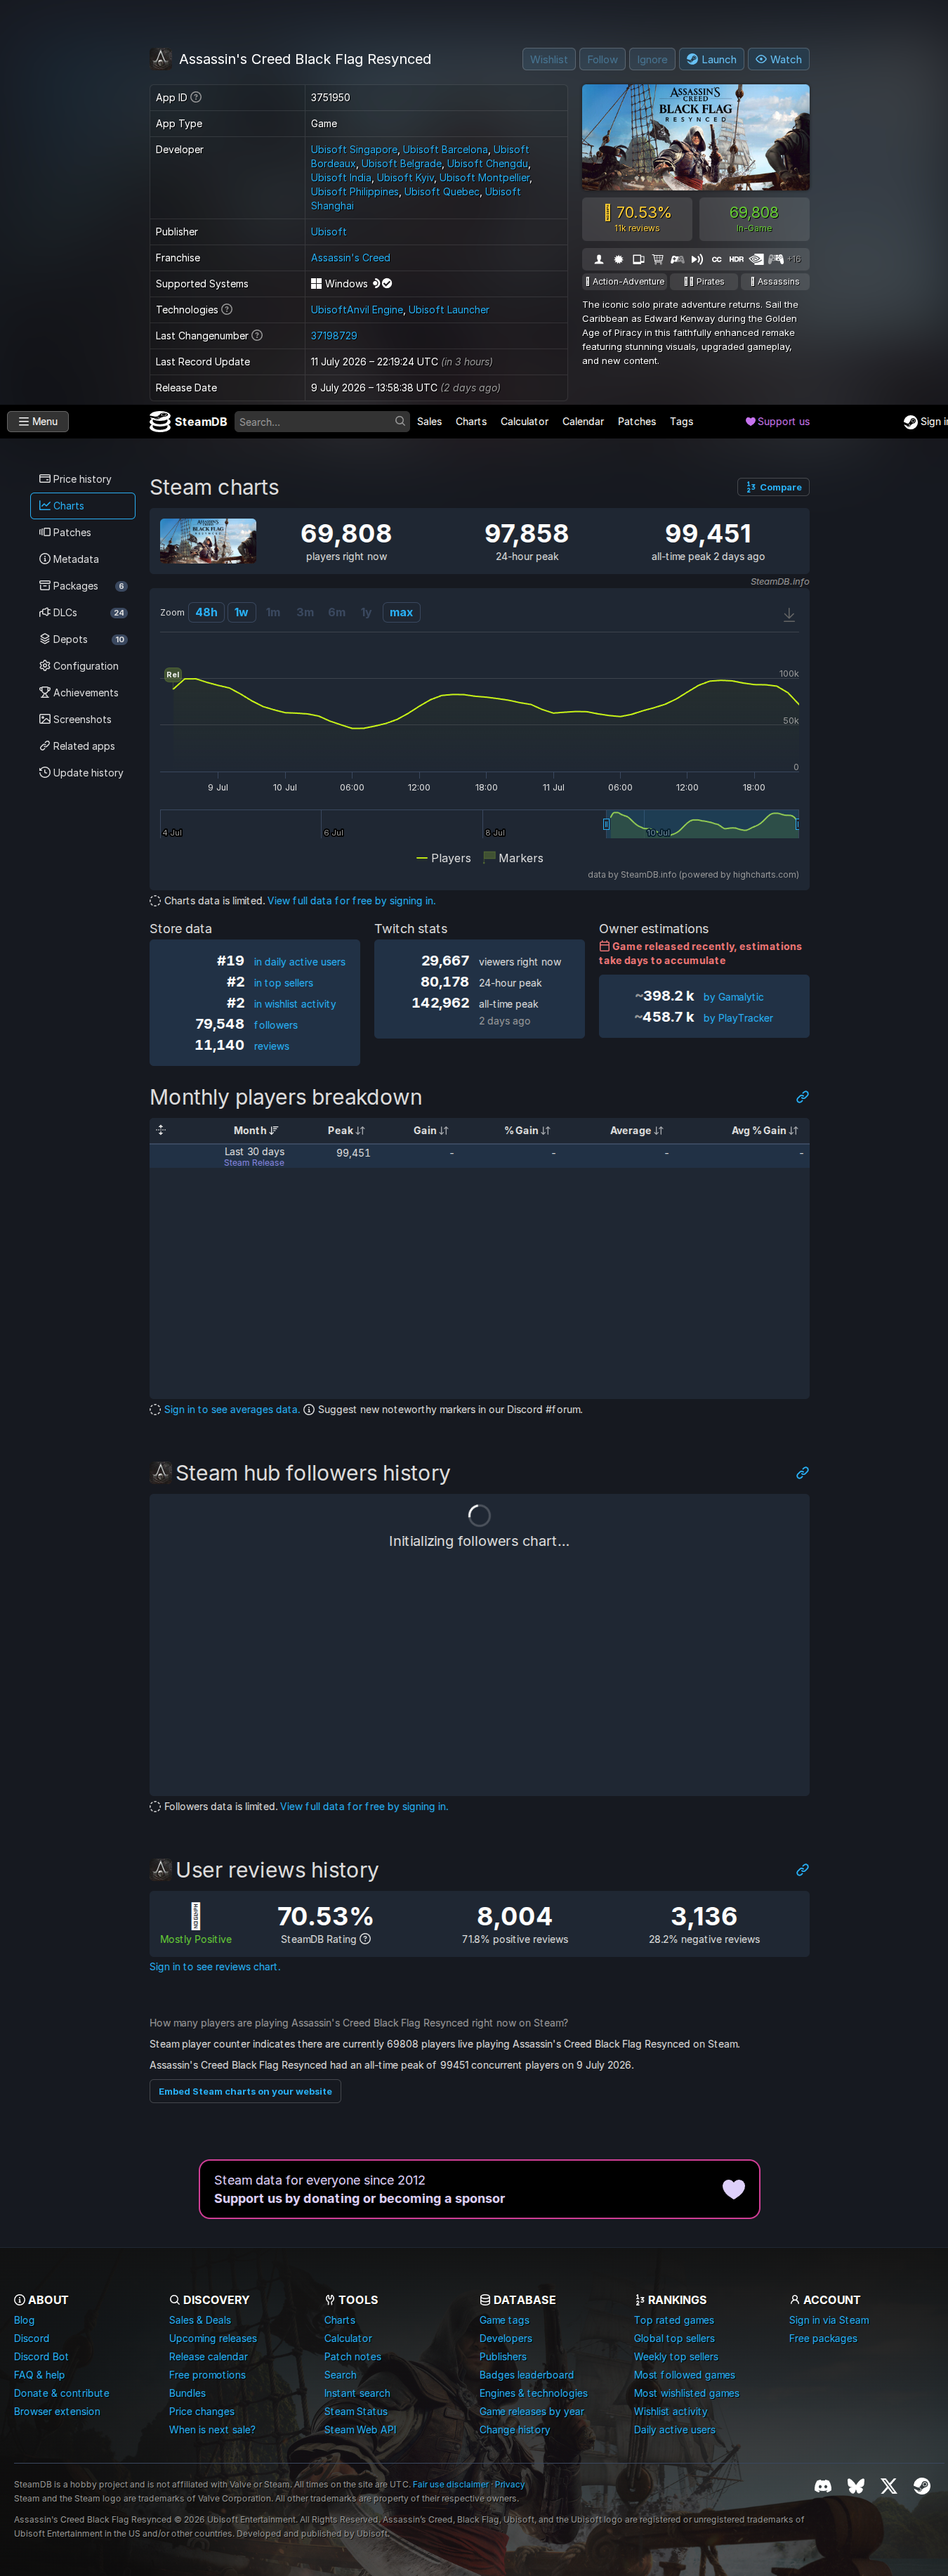Sort the table by Average column
Viewport: 948px width, 2576px height.
point(636,1130)
